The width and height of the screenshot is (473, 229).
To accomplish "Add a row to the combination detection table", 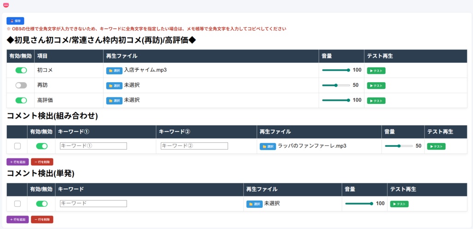I will tap(18, 162).
